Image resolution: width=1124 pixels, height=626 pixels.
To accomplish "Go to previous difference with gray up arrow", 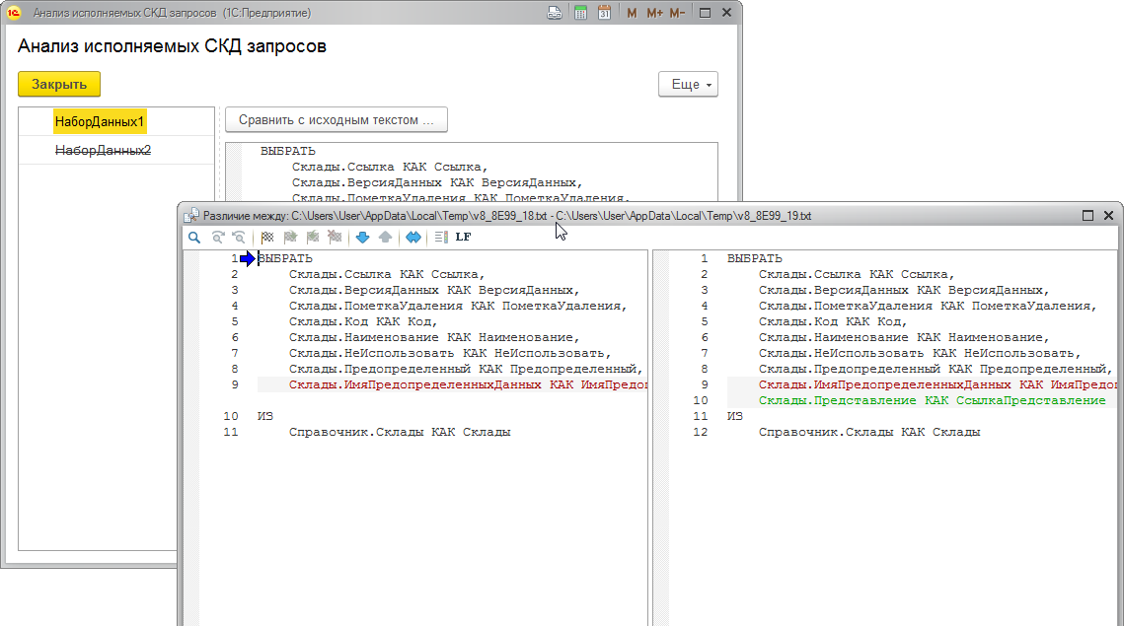I will [x=385, y=237].
